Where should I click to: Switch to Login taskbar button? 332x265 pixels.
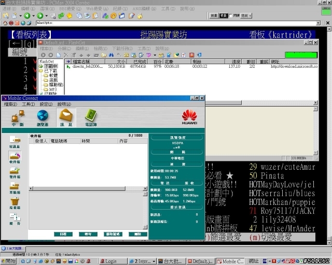(113, 261)
